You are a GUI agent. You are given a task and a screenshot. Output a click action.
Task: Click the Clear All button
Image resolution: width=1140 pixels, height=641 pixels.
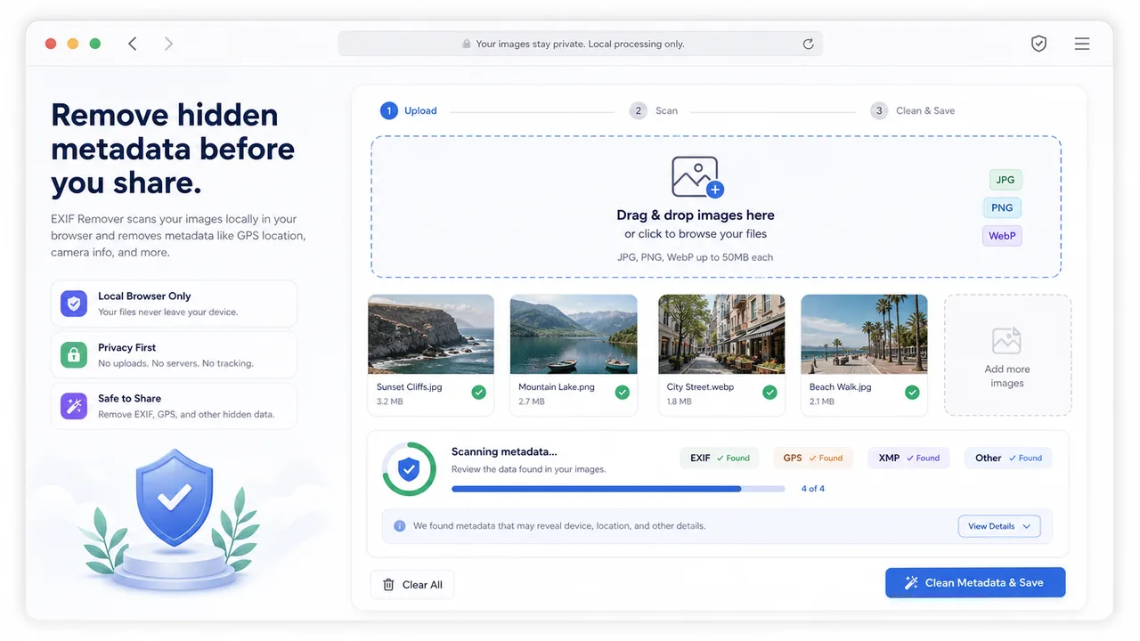pos(412,585)
